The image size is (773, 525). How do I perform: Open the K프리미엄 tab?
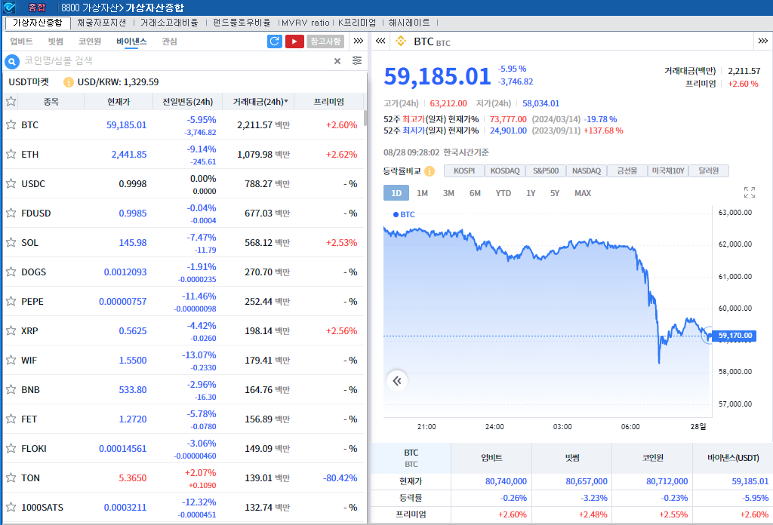[x=357, y=23]
